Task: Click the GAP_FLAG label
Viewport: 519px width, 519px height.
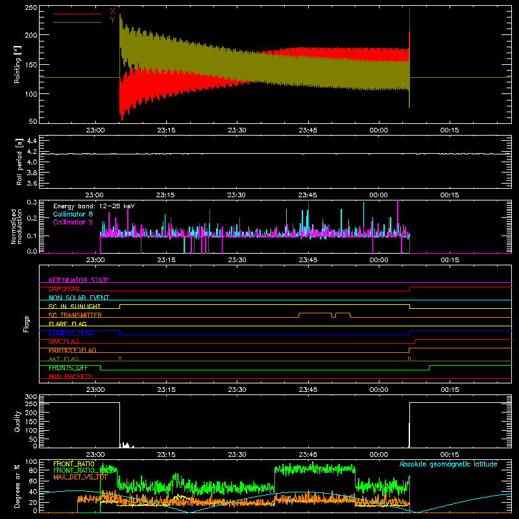Action: point(64,289)
